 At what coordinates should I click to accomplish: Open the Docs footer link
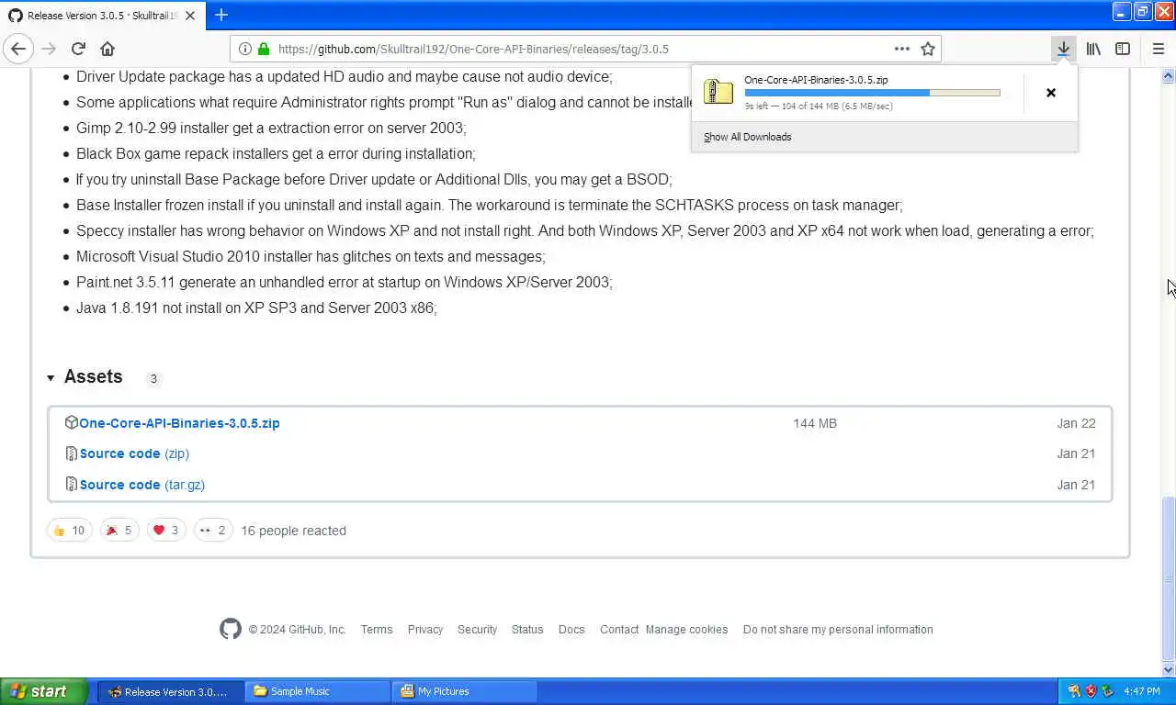[571, 630]
